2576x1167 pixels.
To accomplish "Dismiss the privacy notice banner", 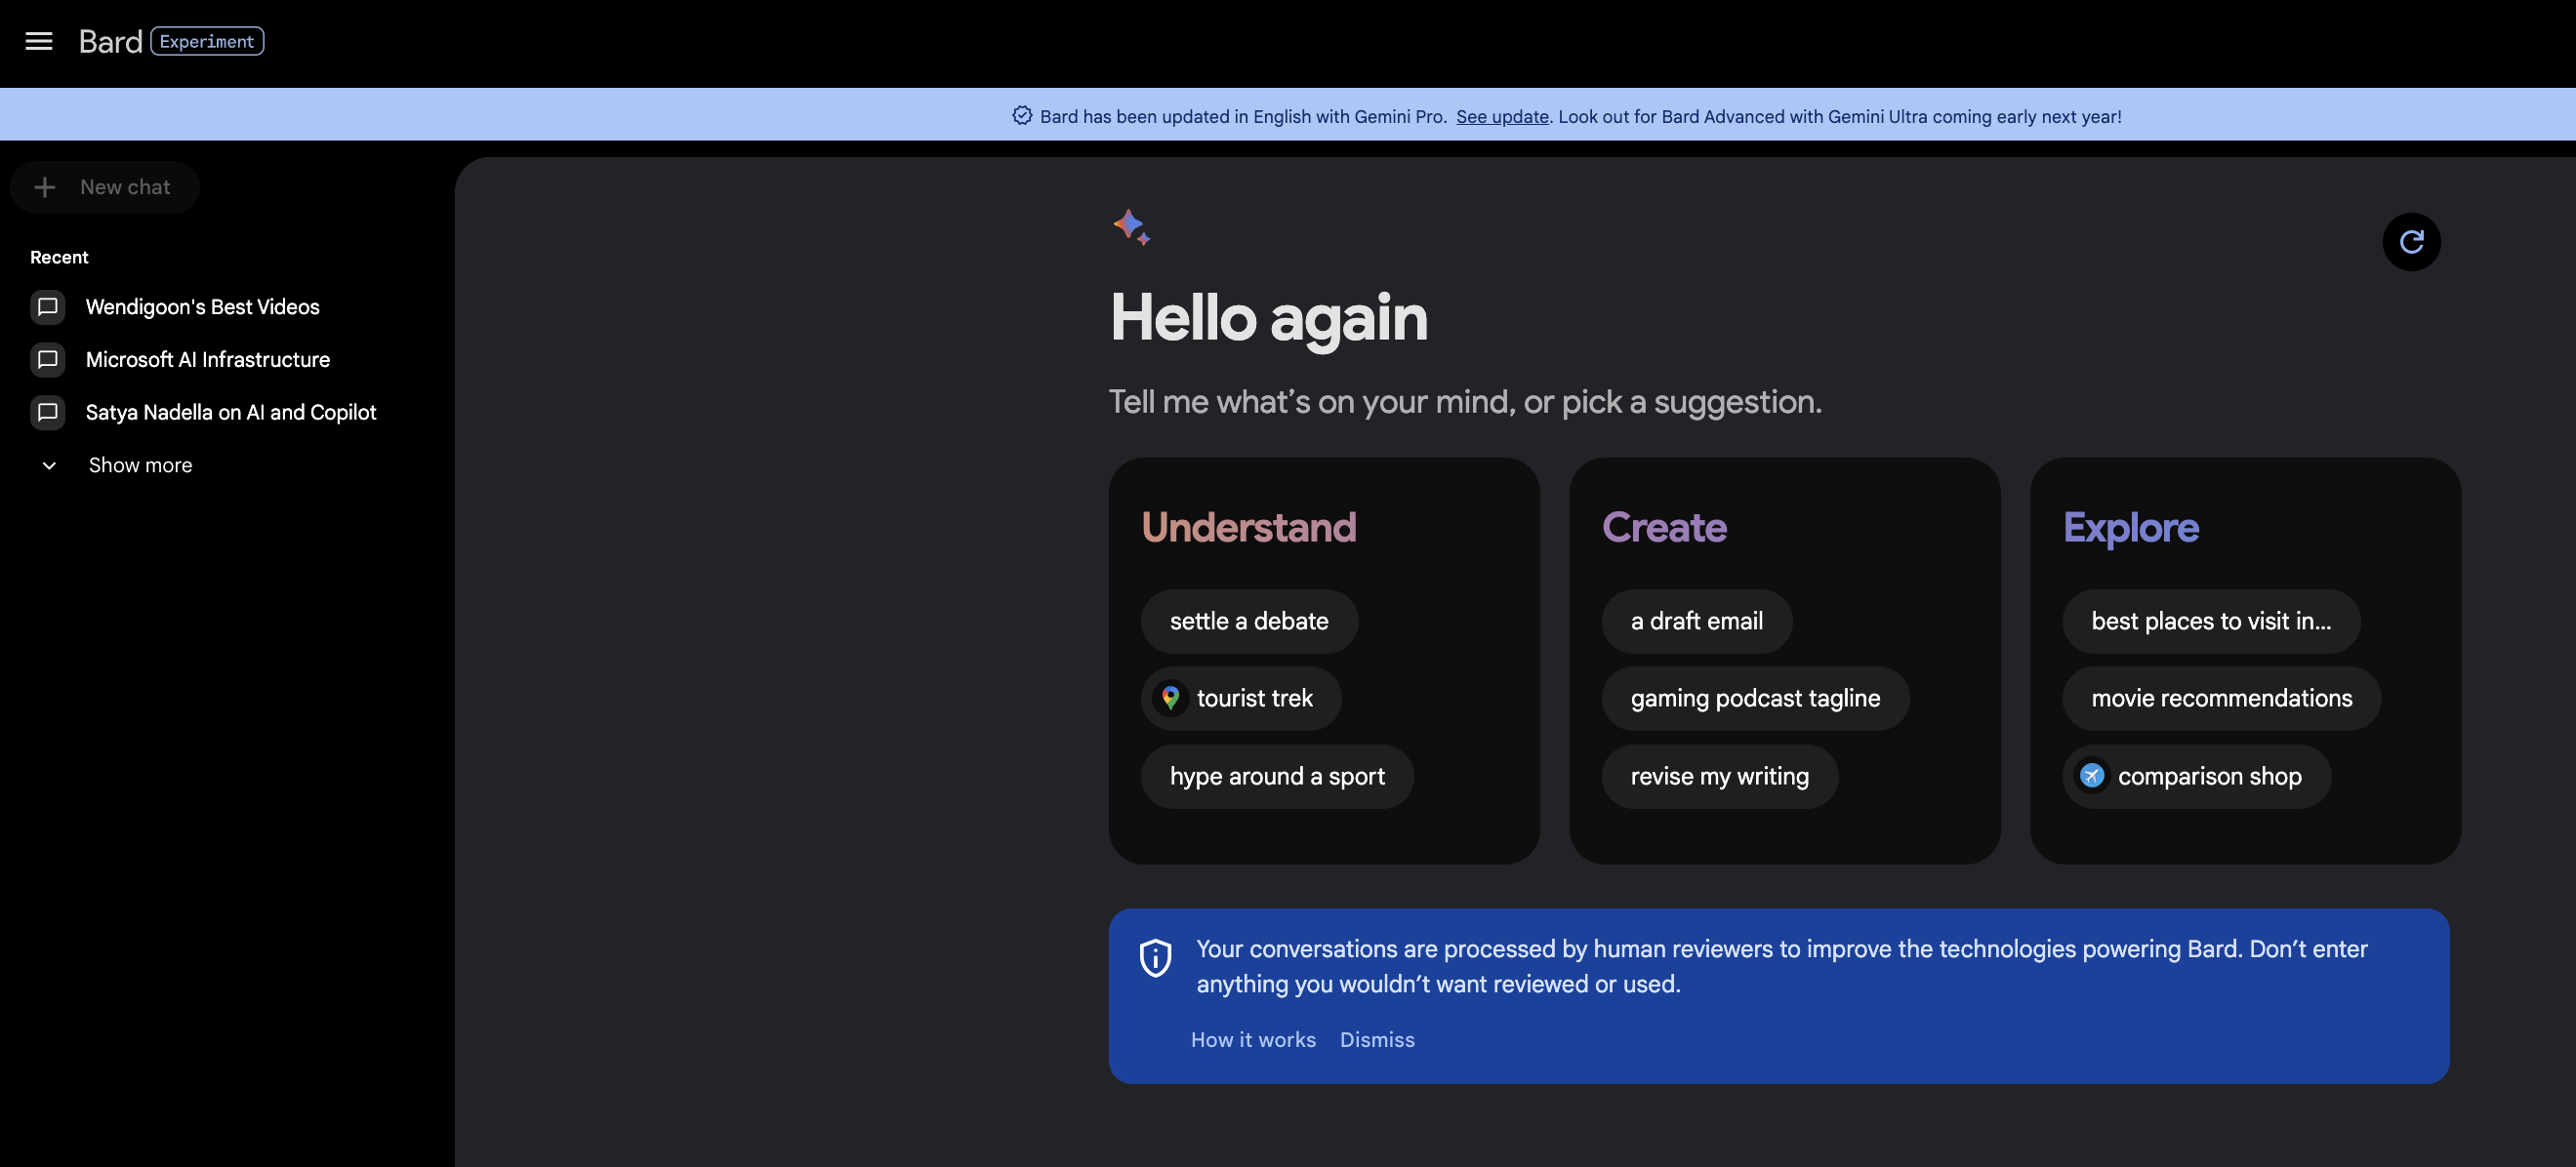I will (1376, 1037).
